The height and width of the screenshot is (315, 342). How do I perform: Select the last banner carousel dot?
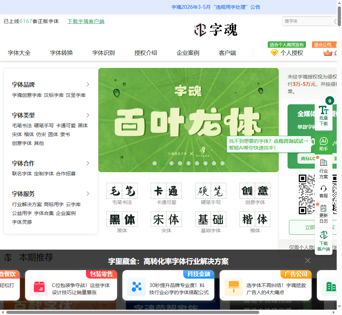222,163
